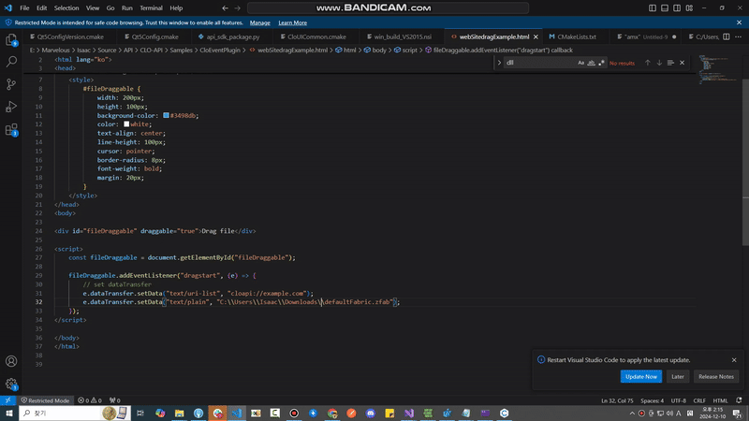Dismiss the update notification
The image size is (749, 421).
(x=734, y=360)
